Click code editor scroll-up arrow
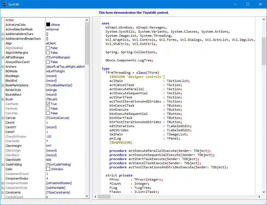The width and height of the screenshot is (267, 205). click(x=264, y=19)
